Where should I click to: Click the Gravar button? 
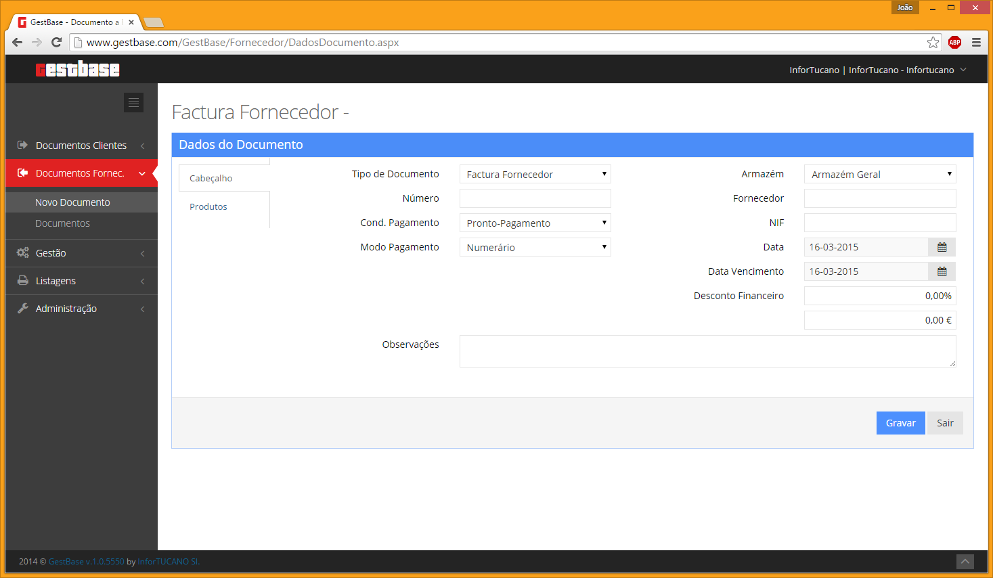(x=900, y=423)
